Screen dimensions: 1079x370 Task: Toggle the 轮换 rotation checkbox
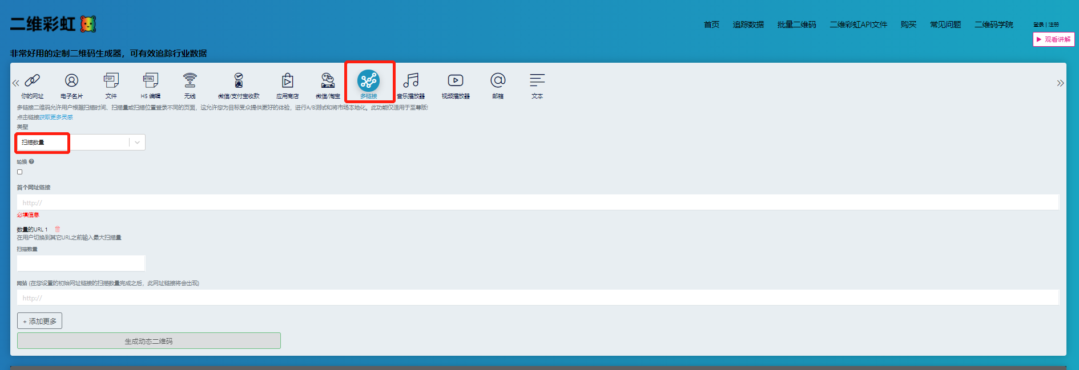20,172
